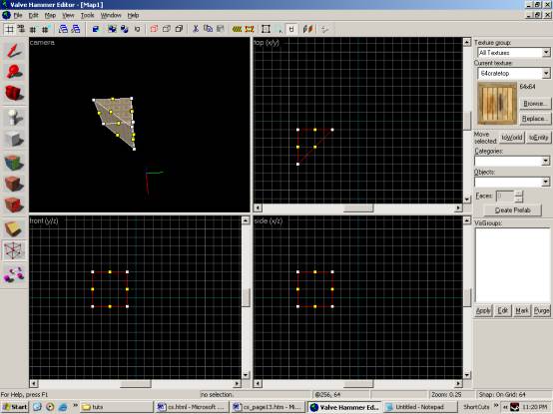Activate the red Camera tool

pyautogui.click(x=14, y=93)
